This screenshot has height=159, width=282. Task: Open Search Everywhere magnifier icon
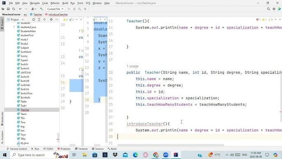click(x=268, y=9)
